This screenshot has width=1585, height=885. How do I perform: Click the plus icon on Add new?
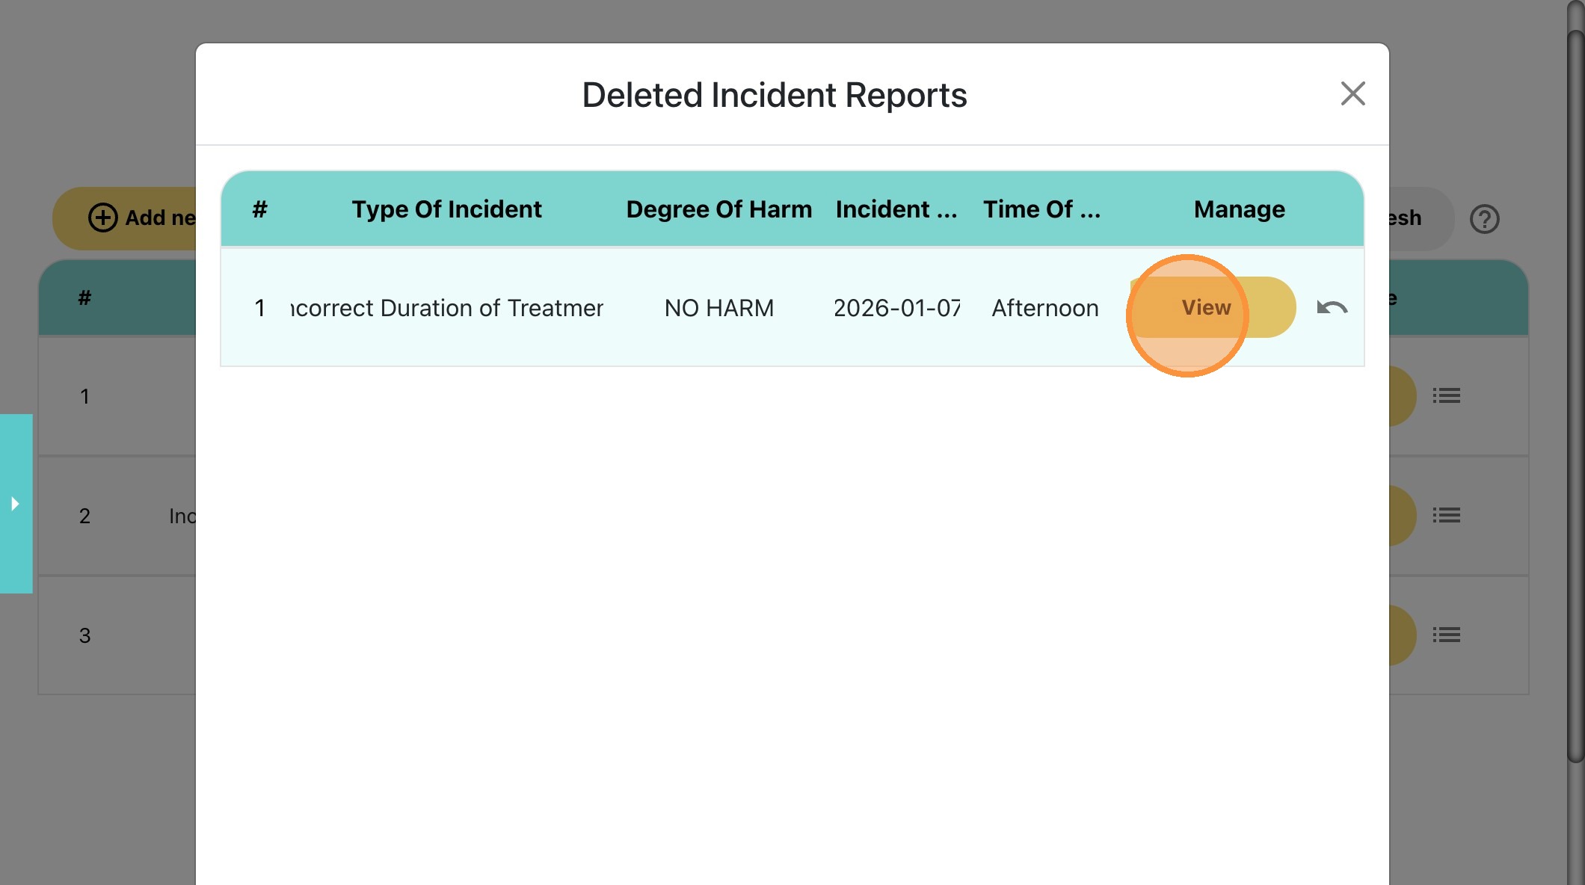pyautogui.click(x=103, y=218)
